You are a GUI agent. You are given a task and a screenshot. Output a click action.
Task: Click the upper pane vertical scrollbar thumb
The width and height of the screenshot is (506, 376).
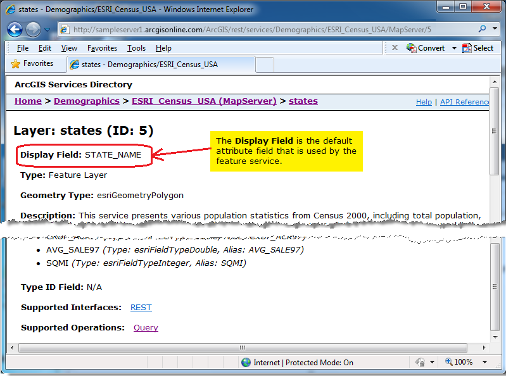point(494,131)
